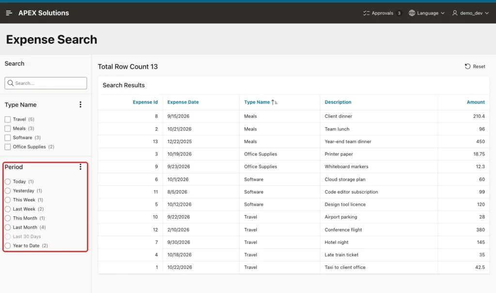This screenshot has height=293, width=496.
Task: Click the demo_dev user icon
Action: 454,13
